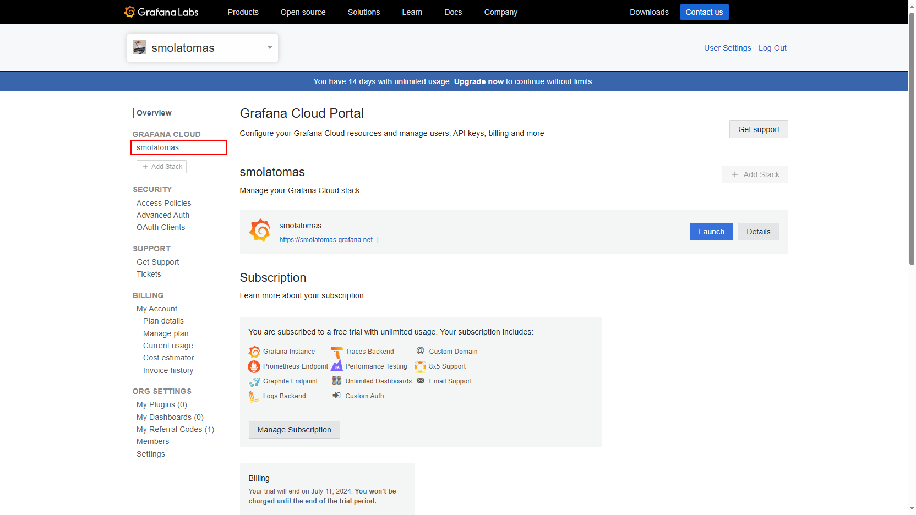Open Members in Org Settings
Screen dimensions: 916x515
pyautogui.click(x=152, y=441)
